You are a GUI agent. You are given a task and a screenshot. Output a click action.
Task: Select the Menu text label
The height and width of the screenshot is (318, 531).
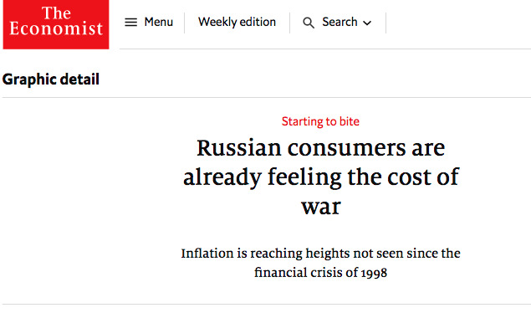coord(159,22)
